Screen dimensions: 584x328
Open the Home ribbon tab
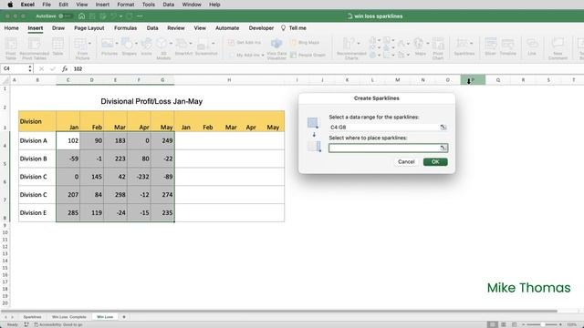(12, 28)
